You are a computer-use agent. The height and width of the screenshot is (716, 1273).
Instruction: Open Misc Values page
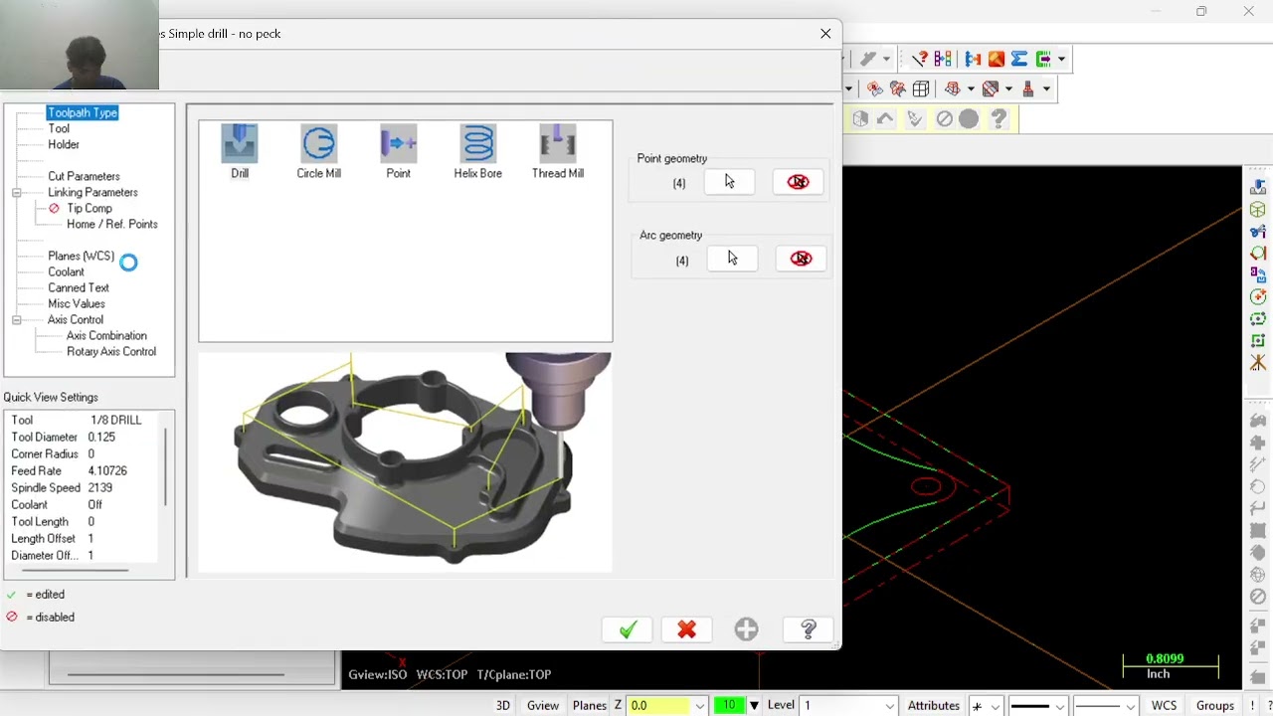(77, 303)
